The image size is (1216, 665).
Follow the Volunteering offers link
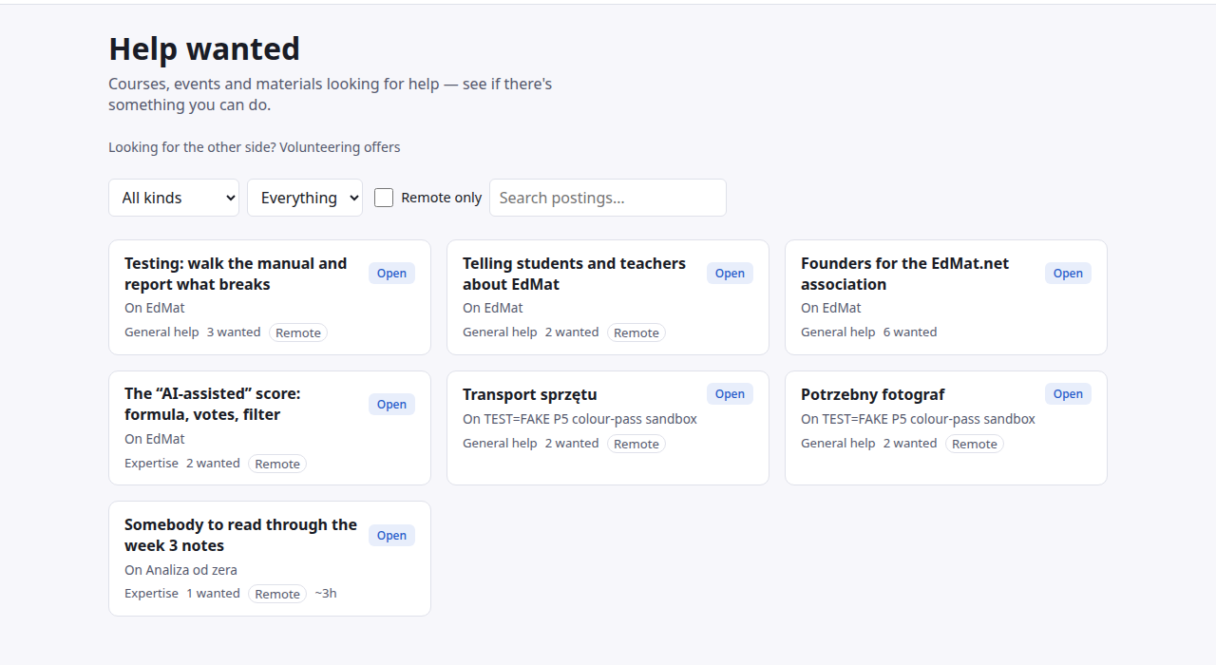pyautogui.click(x=340, y=147)
